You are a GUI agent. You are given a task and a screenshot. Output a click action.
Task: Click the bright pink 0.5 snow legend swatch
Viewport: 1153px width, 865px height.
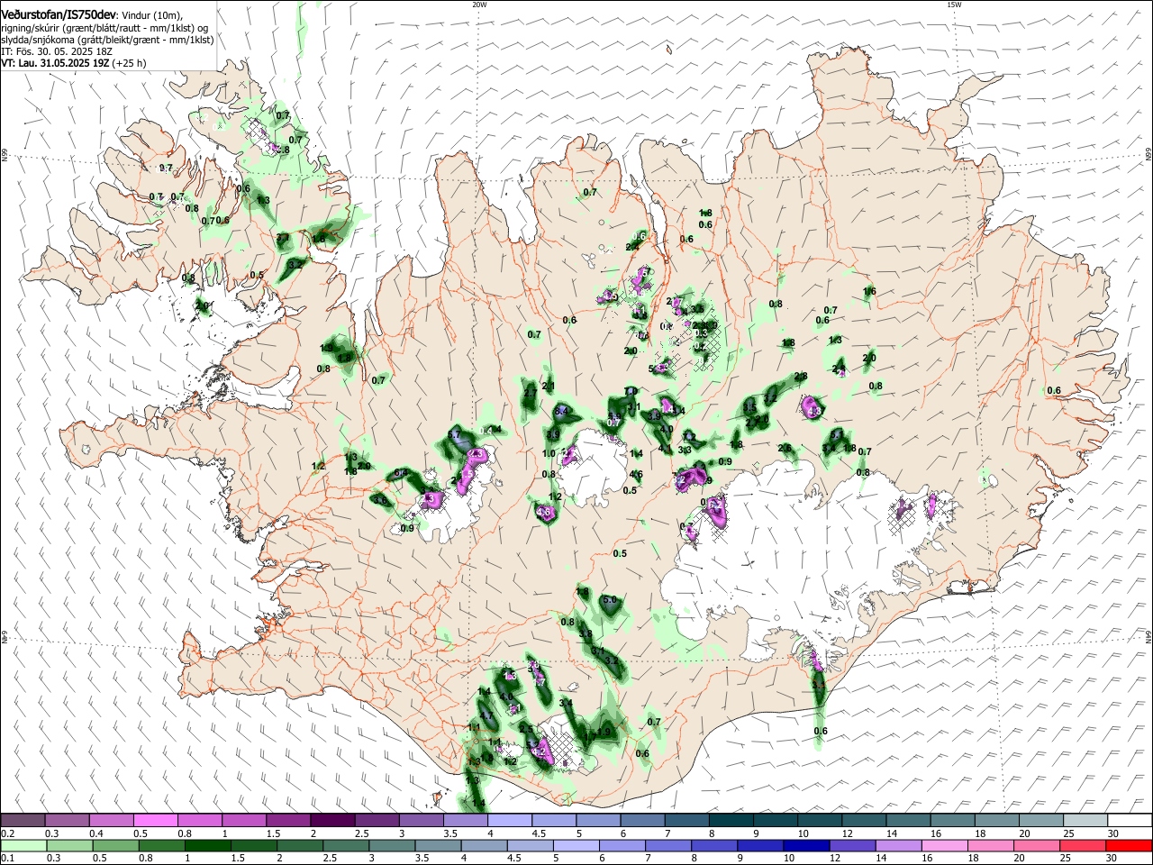[155, 821]
